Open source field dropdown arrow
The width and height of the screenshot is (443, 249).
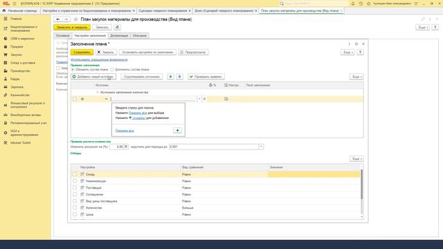tap(199, 99)
